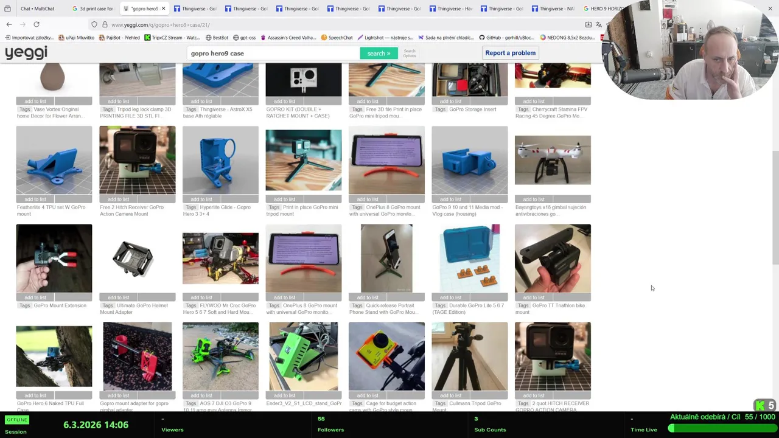Go back with the browser back arrow
The image size is (779, 438).
[9, 24]
